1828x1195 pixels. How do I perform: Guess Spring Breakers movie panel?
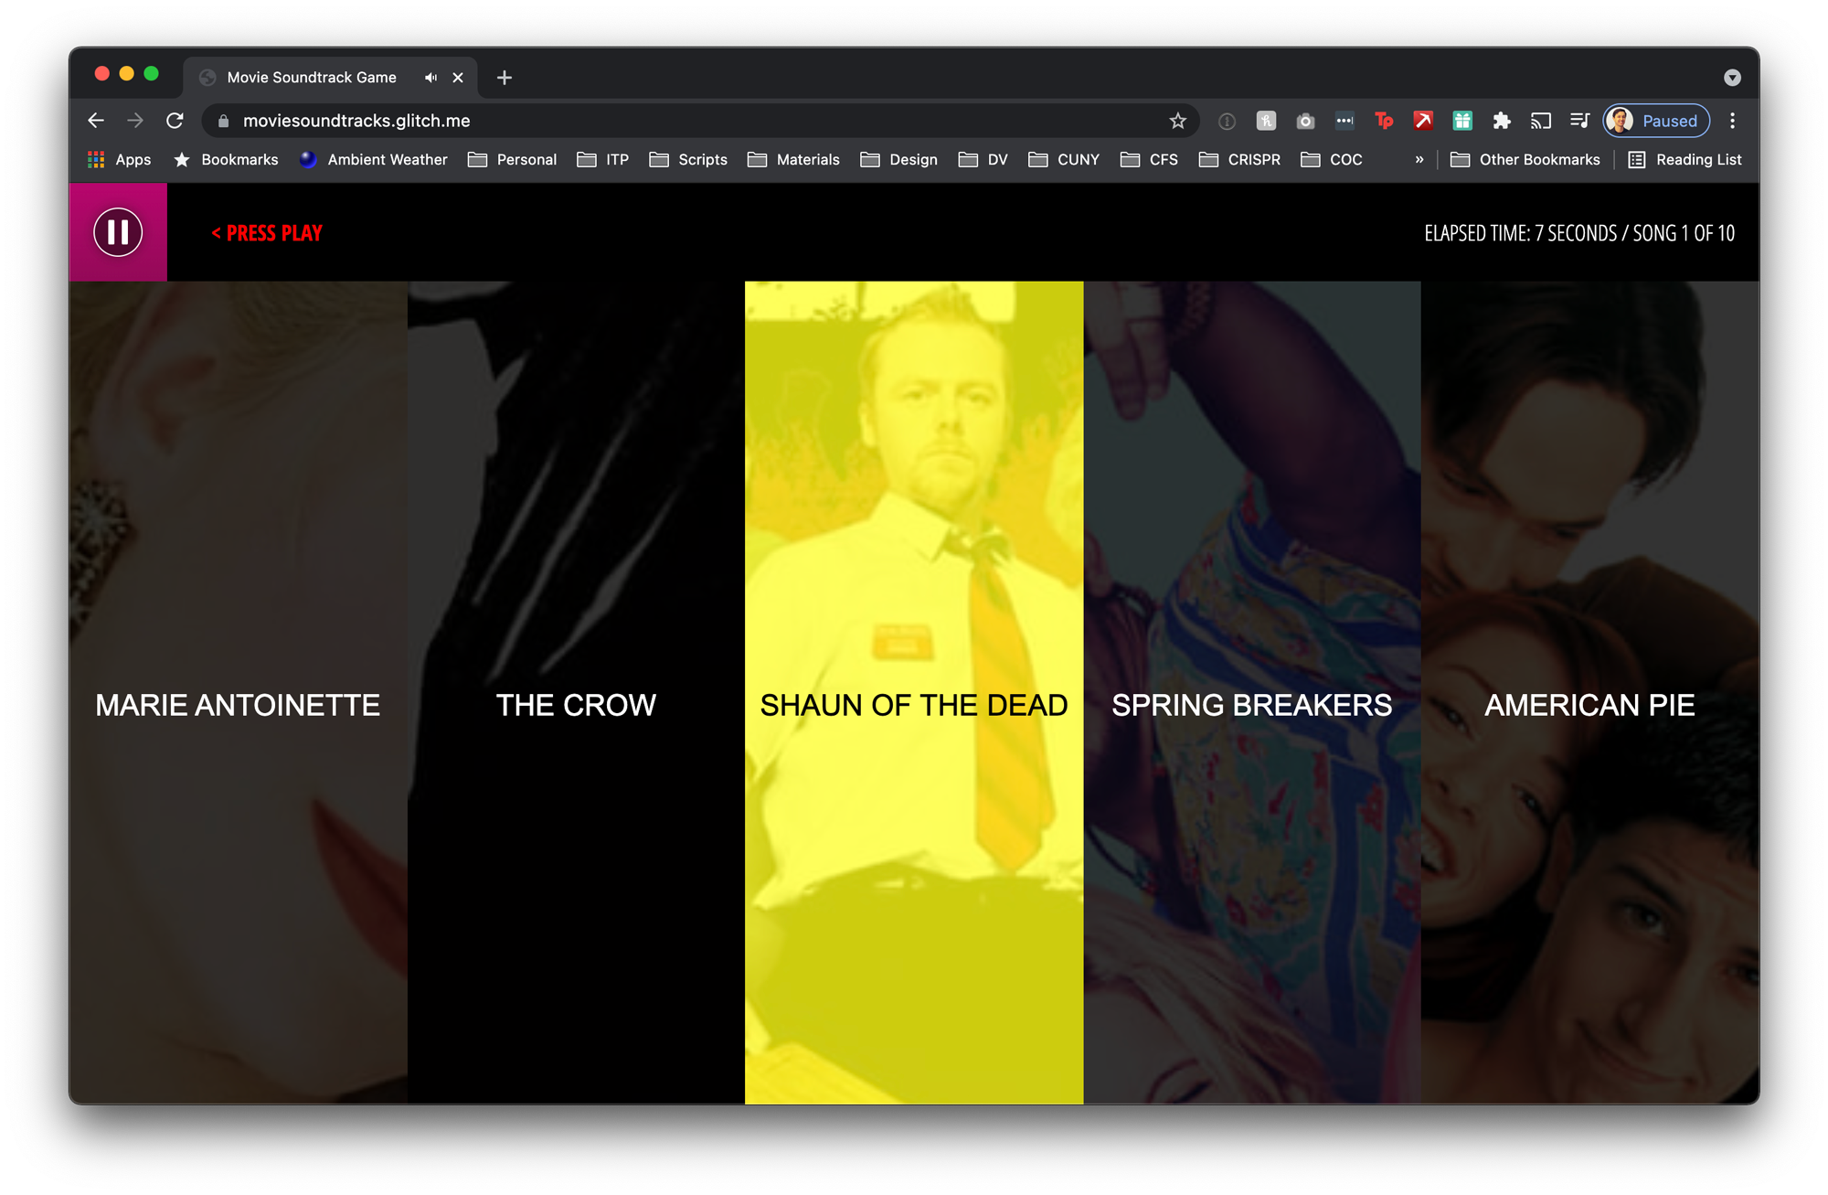pos(1252,692)
